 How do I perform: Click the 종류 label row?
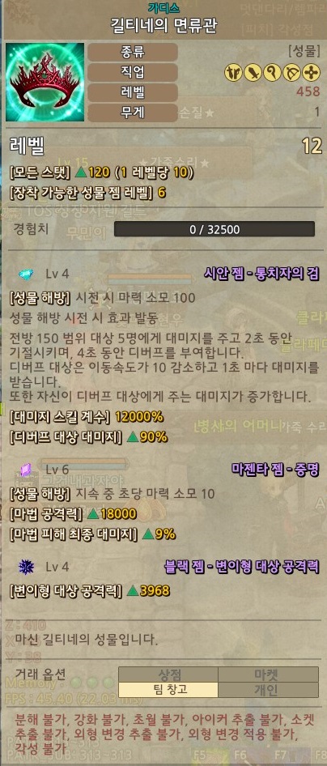[x=132, y=52]
